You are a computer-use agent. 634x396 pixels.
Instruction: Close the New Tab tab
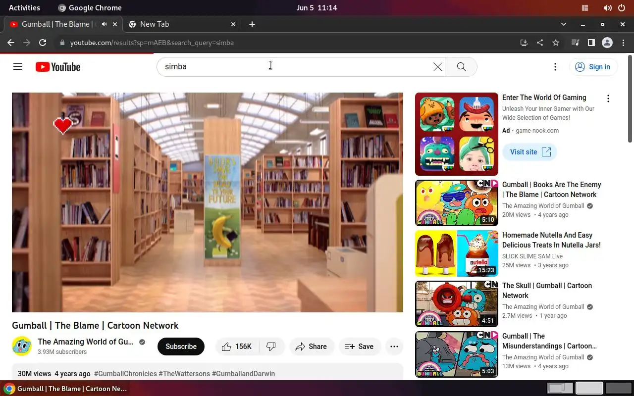pyautogui.click(x=233, y=24)
